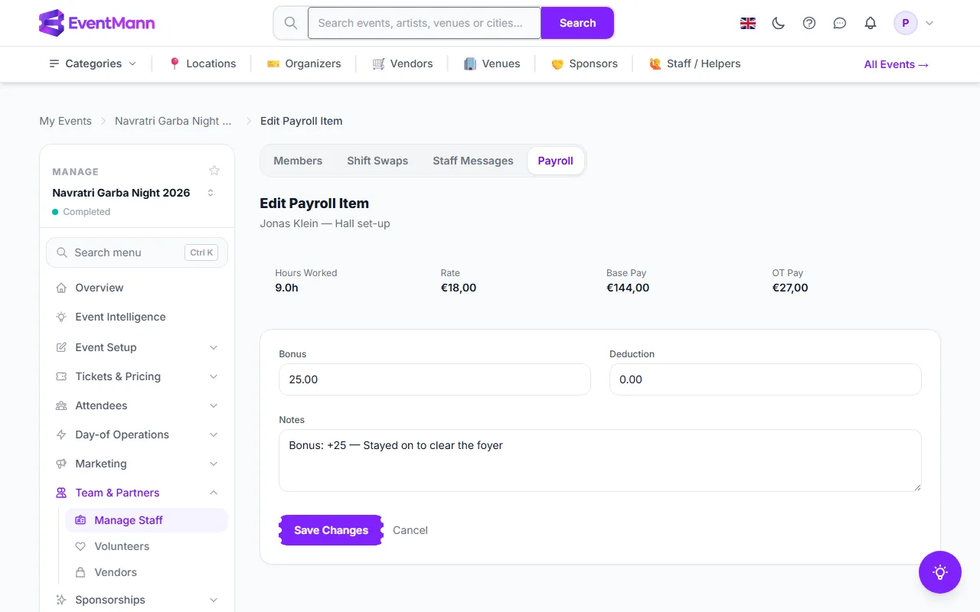Open the help question mark icon
Viewport: 980px width, 612px height.
tap(809, 23)
